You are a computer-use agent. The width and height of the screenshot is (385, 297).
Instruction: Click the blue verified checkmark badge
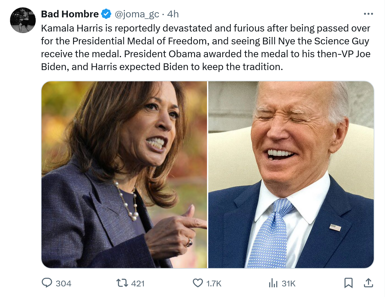(x=106, y=14)
